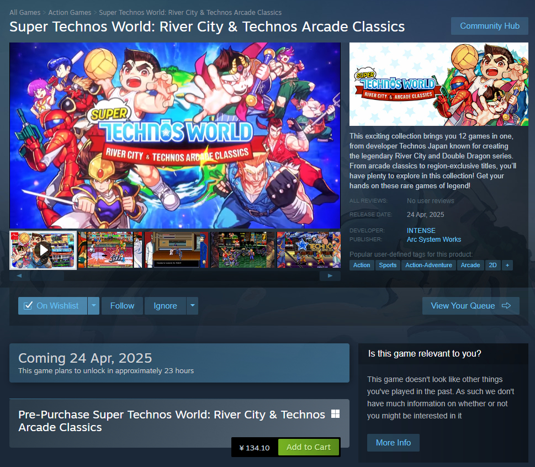Screen dimensions: 535x467
Task: Toggle Ignore for this game
Action: point(165,306)
